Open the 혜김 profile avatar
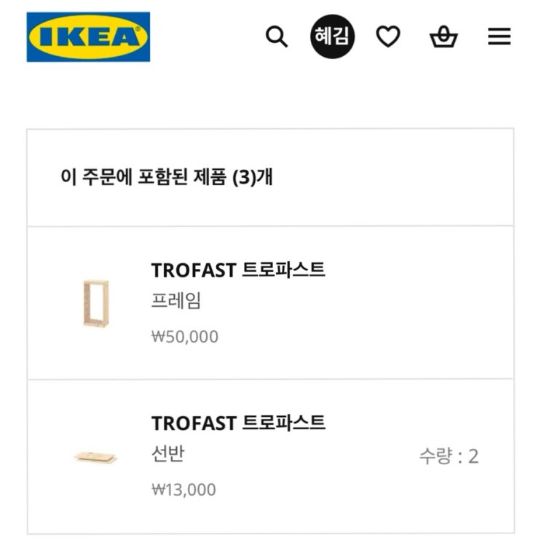 (333, 36)
